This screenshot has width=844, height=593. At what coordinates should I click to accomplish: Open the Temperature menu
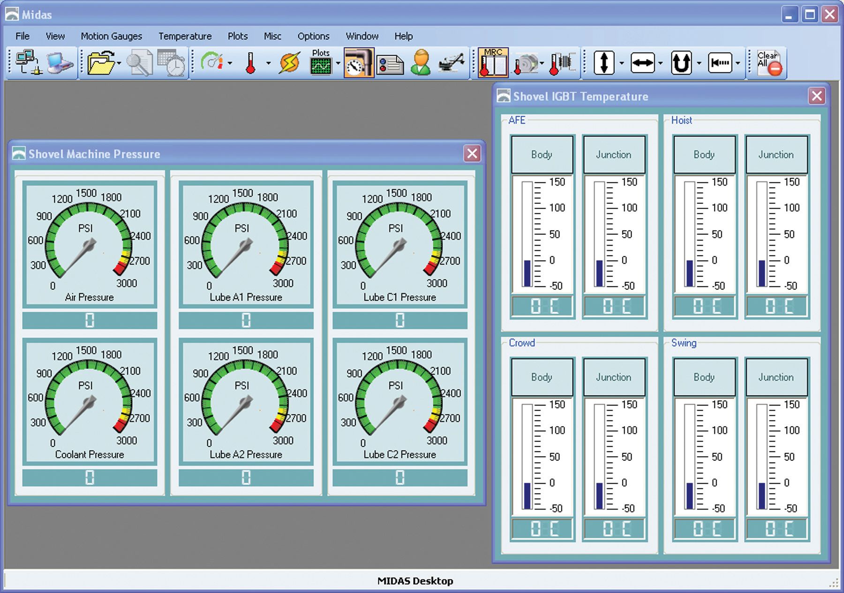[185, 36]
